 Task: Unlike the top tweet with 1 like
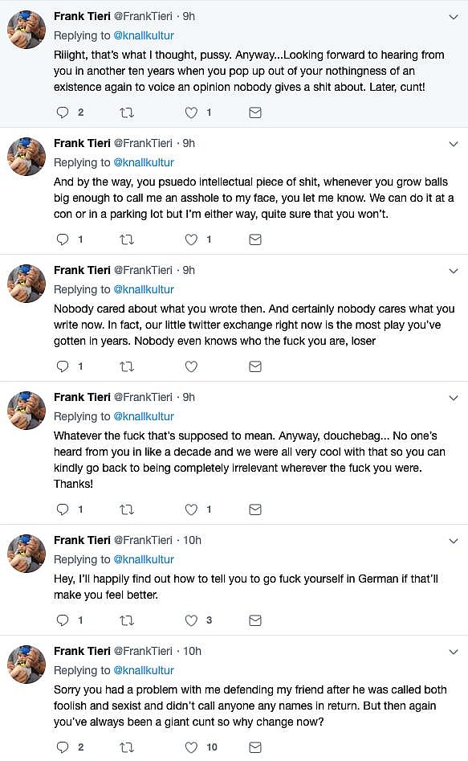191,112
